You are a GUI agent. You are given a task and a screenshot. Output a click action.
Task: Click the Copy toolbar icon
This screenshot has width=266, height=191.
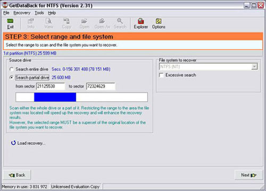point(66,21)
